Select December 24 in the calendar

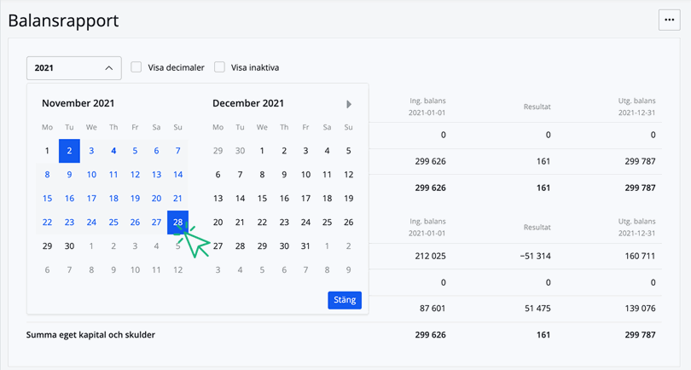tap(305, 223)
